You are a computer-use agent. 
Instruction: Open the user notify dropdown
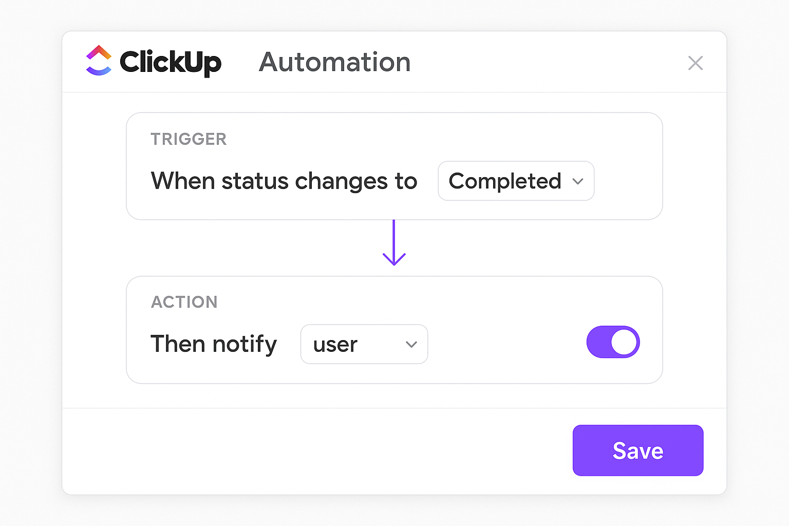click(364, 344)
